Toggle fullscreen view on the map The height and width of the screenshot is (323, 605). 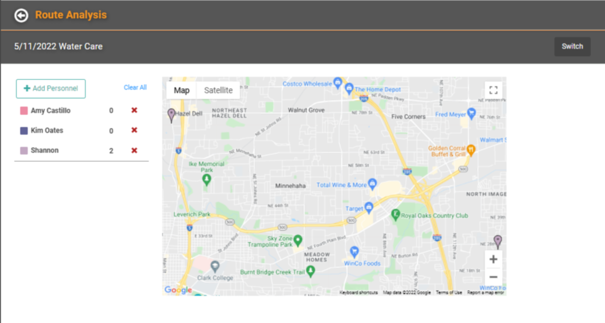pos(493,90)
